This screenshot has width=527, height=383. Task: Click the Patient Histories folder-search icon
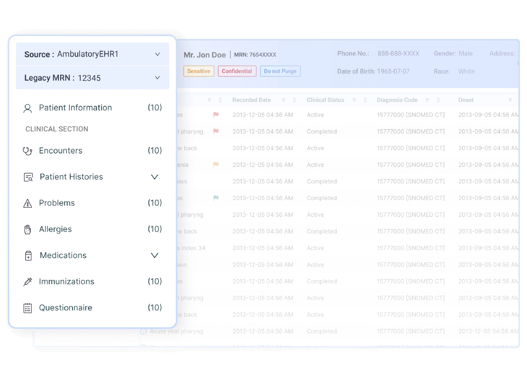click(28, 177)
